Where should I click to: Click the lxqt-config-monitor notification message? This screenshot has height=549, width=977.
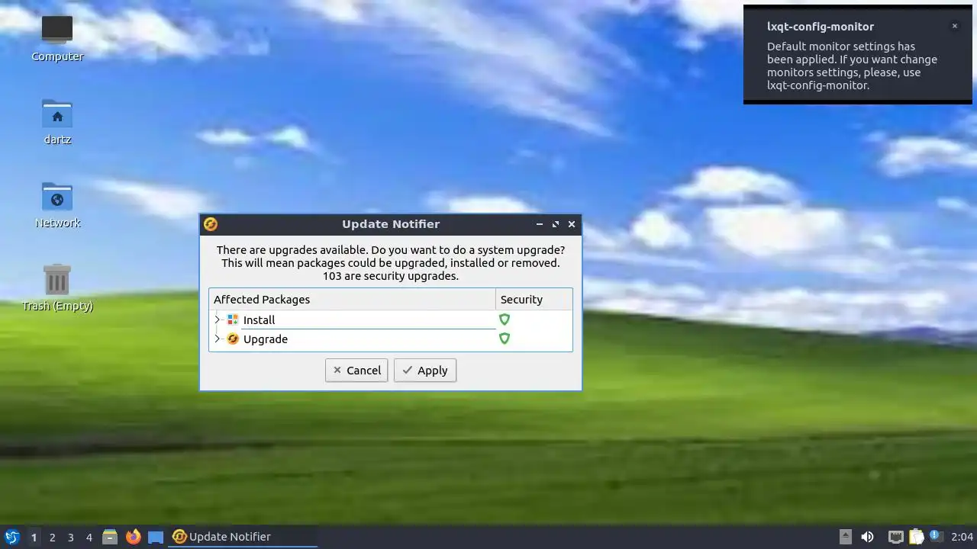point(852,66)
